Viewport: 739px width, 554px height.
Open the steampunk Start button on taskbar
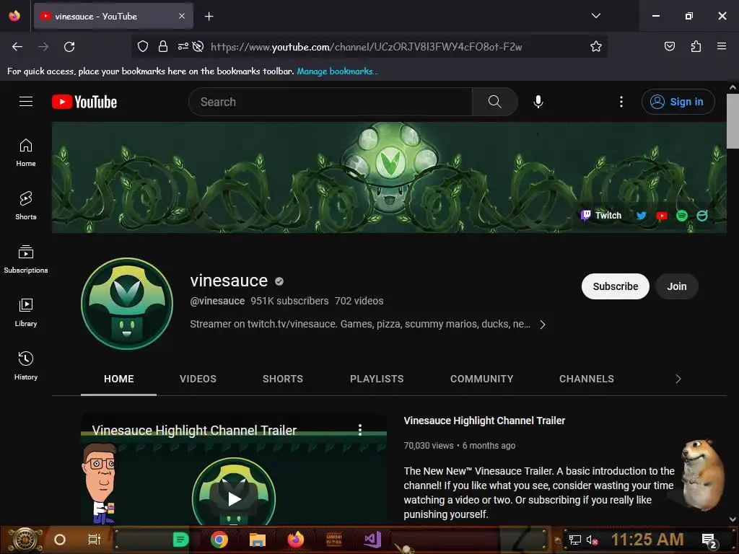point(25,540)
